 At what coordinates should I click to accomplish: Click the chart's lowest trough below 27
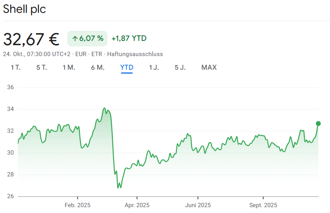118,187
